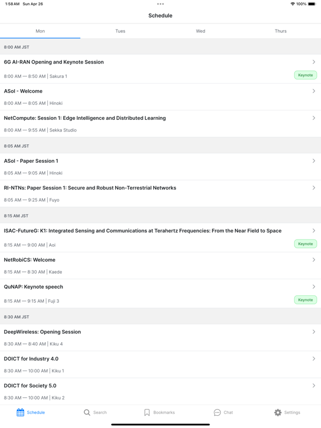Open NetCompute: Session 1 Edge Intelligence entry
321x428 pixels.
tap(160, 124)
